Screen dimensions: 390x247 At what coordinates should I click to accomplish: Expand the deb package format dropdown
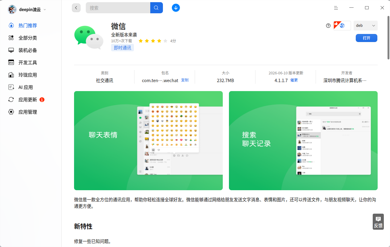tap(366, 26)
